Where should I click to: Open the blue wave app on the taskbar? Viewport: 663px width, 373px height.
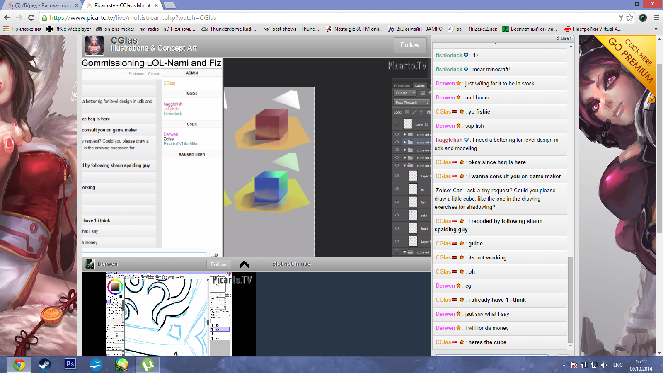point(96,365)
